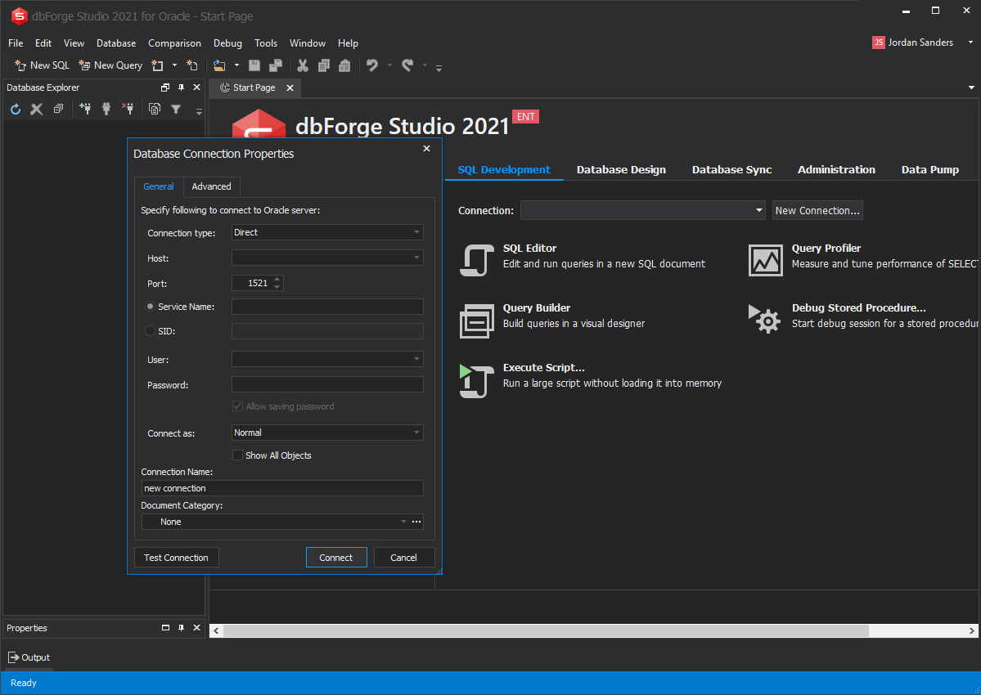Image resolution: width=981 pixels, height=695 pixels.
Task: Choose the Service Name radio button
Action: pyautogui.click(x=149, y=307)
